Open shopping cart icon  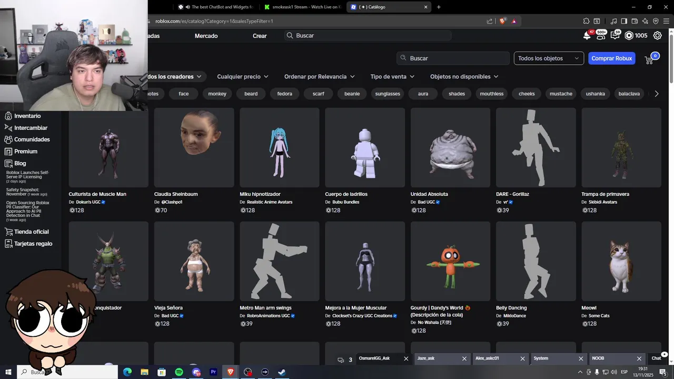click(x=649, y=59)
